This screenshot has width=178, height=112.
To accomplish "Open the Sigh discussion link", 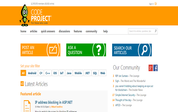I will [x=117, y=81].
